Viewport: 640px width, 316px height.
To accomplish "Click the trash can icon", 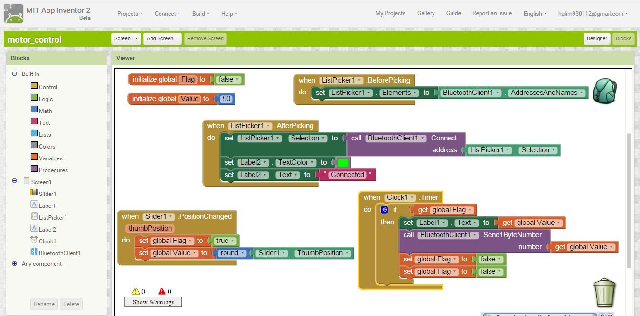I will (604, 292).
